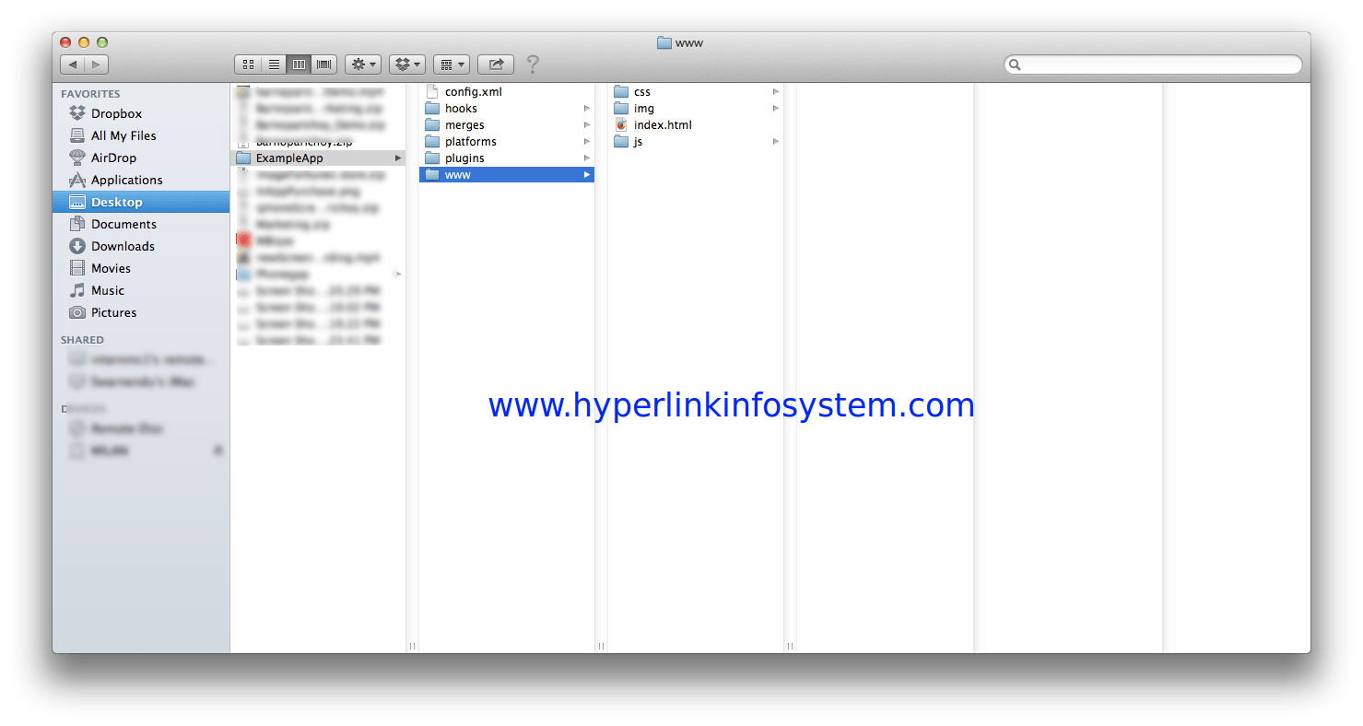Select the img folder
The height and width of the screenshot is (726, 1363).
tap(696, 109)
